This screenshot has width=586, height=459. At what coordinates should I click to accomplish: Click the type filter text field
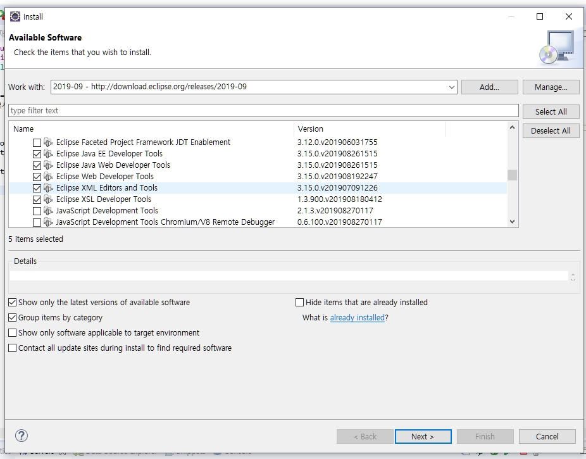click(x=263, y=111)
